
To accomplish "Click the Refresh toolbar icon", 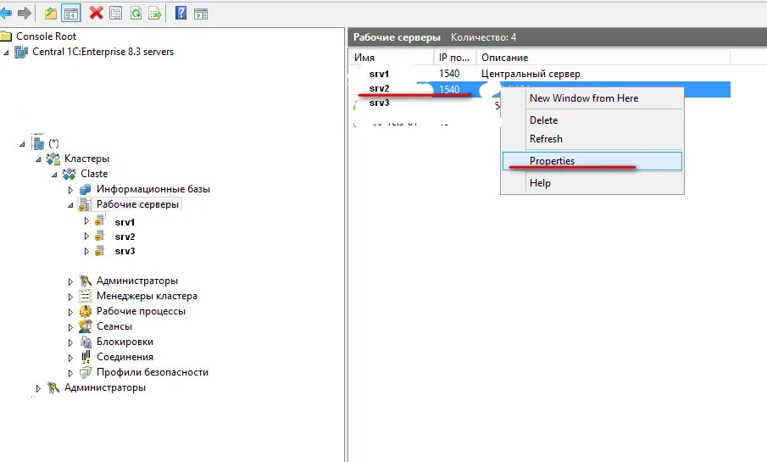I will tap(136, 14).
